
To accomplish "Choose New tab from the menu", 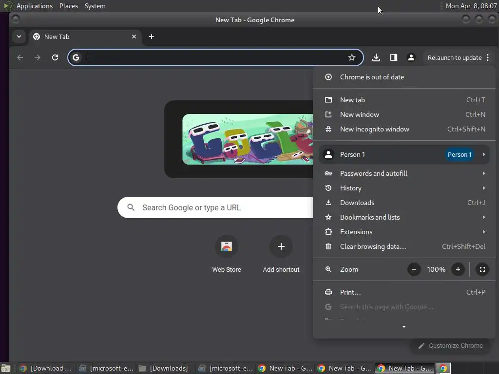I will point(404,100).
